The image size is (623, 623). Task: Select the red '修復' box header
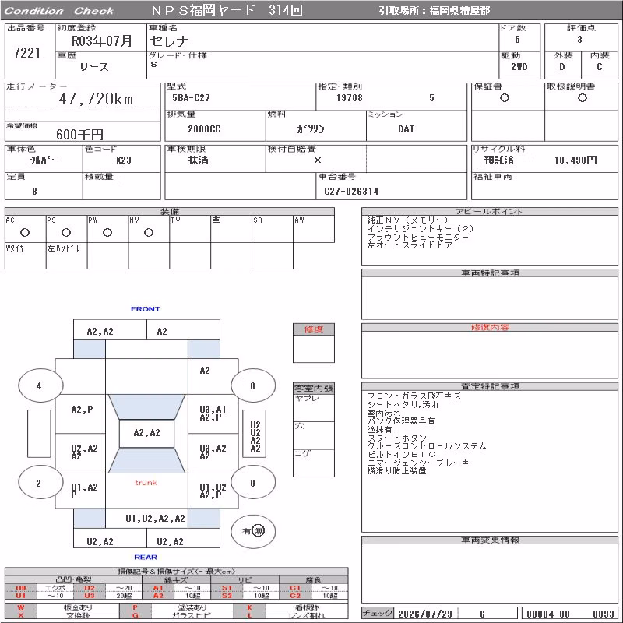(x=314, y=329)
